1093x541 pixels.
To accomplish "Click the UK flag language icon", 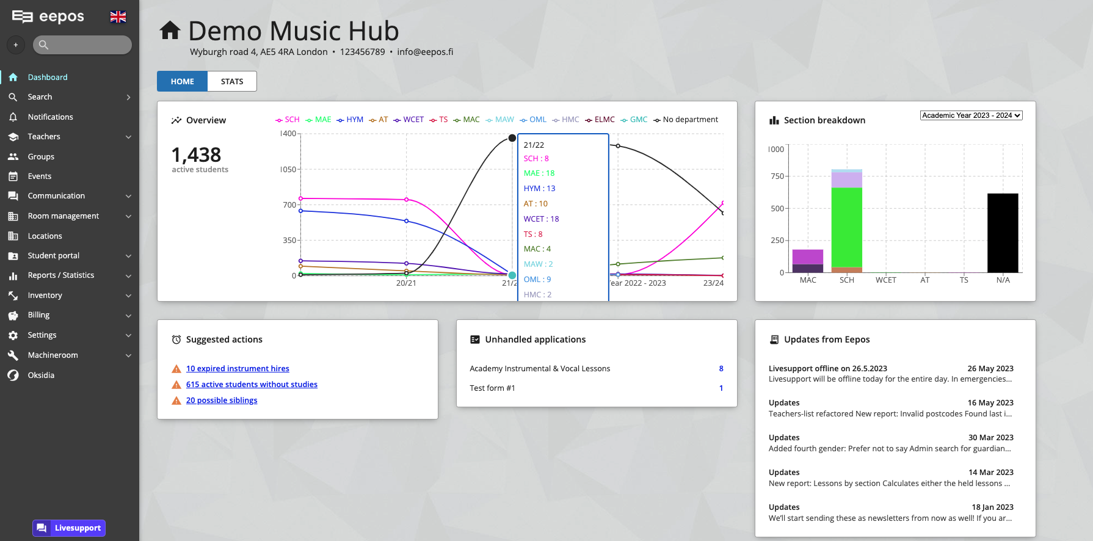I will [x=118, y=17].
